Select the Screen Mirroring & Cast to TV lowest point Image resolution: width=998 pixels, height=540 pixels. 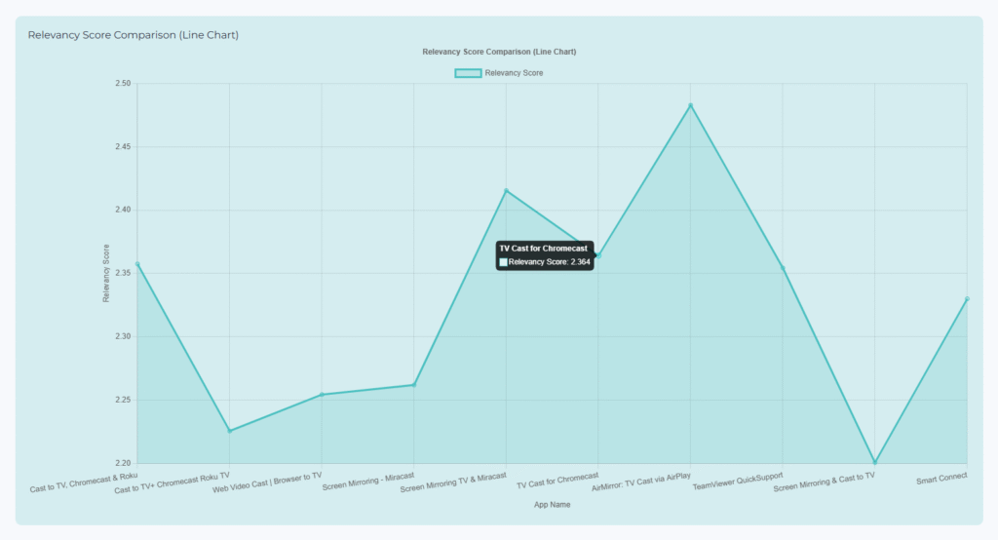tap(874, 462)
